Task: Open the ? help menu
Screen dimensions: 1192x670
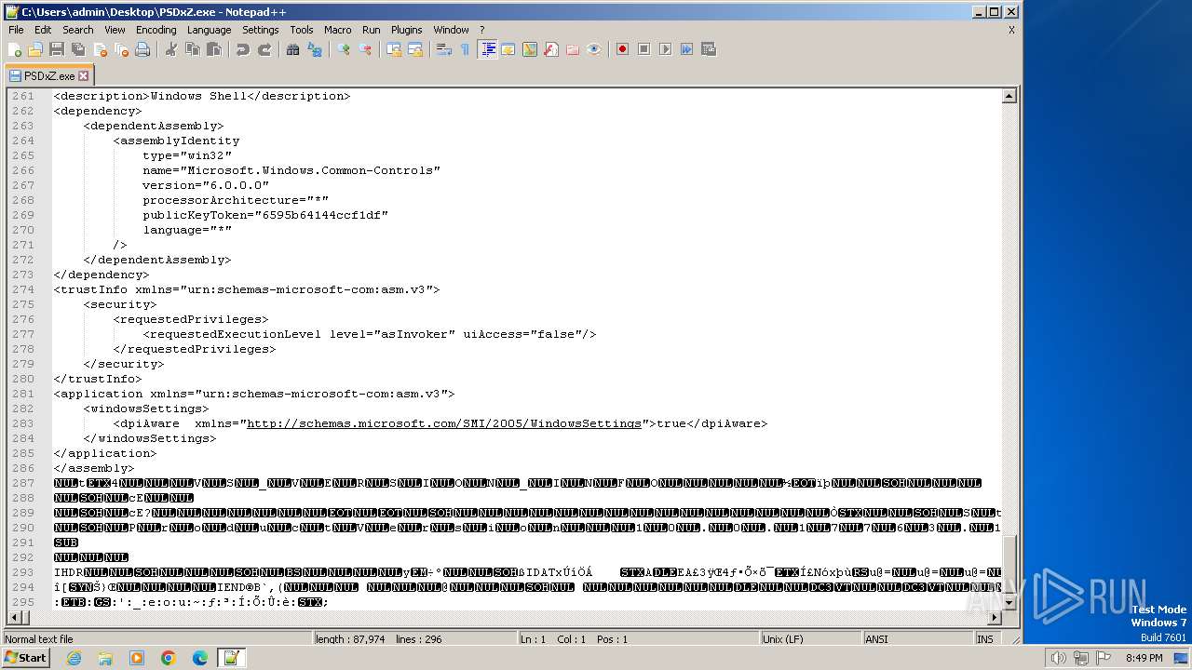Action: click(481, 30)
